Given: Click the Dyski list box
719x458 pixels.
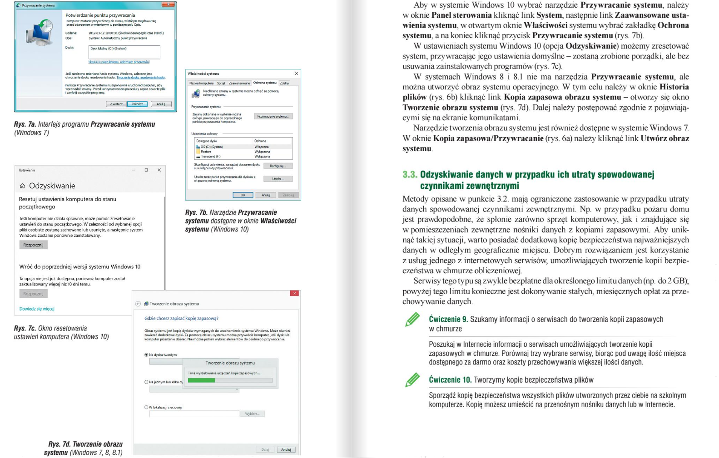Looking at the screenshot, I should (124, 52).
